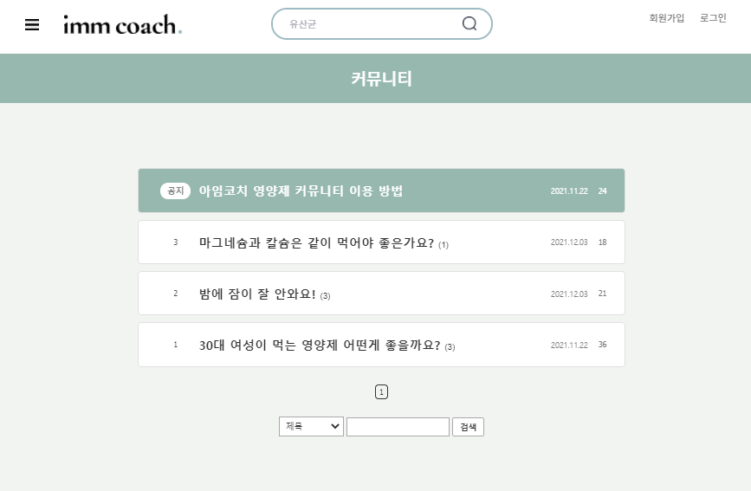Click the 검색 search button
Image resolution: width=751 pixels, height=491 pixels.
[468, 427]
